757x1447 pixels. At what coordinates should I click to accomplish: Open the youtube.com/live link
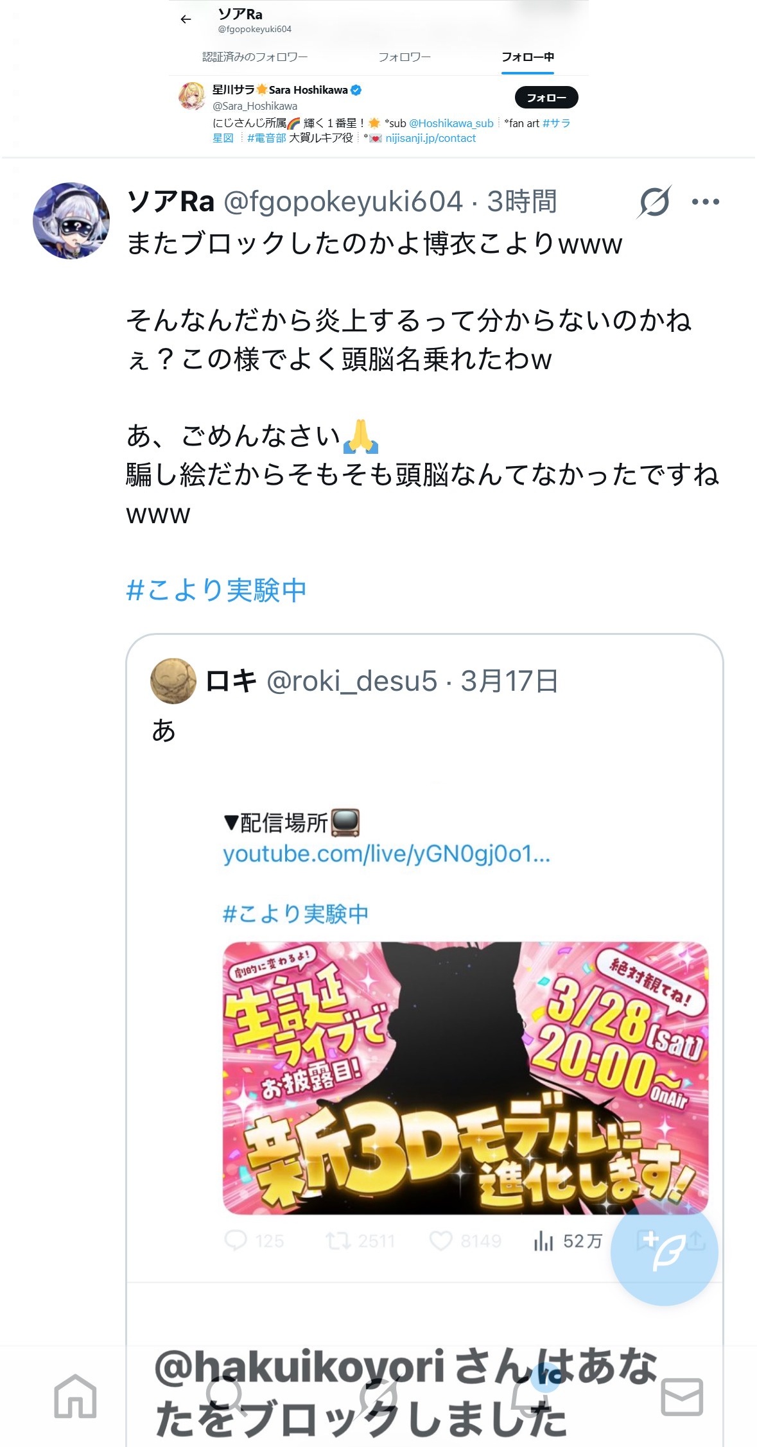(387, 854)
